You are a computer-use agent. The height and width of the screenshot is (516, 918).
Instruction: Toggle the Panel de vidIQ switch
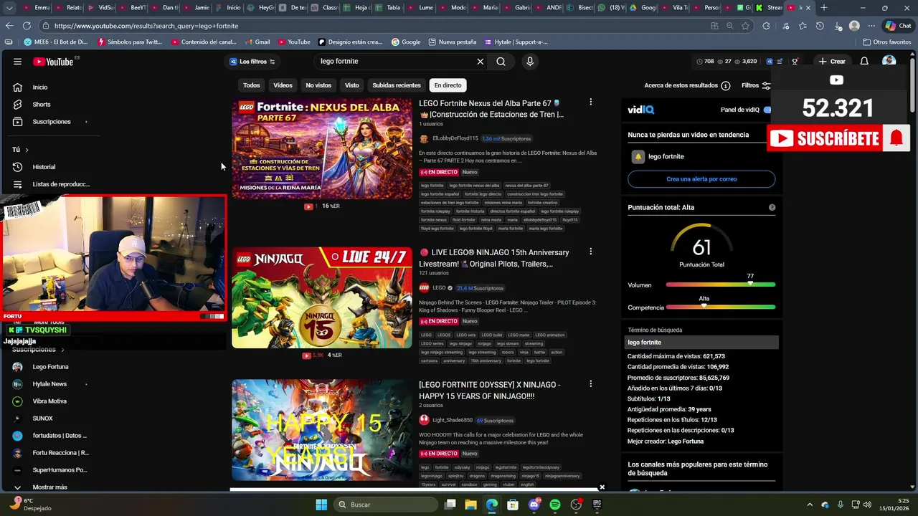point(767,110)
